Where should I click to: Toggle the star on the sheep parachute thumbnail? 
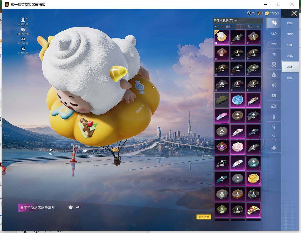tap(216, 43)
